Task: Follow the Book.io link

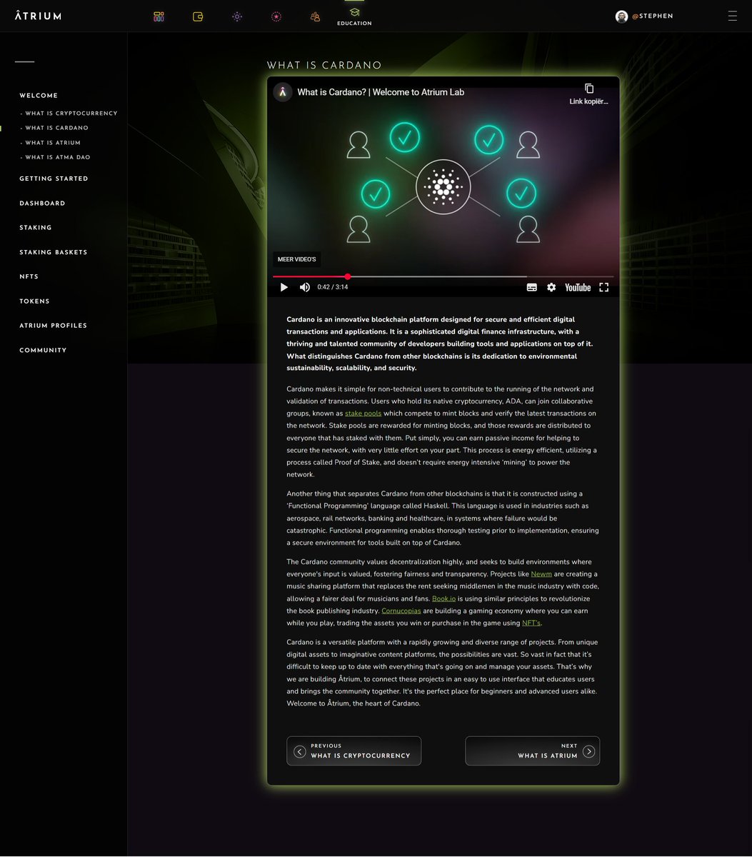Action: [x=444, y=598]
